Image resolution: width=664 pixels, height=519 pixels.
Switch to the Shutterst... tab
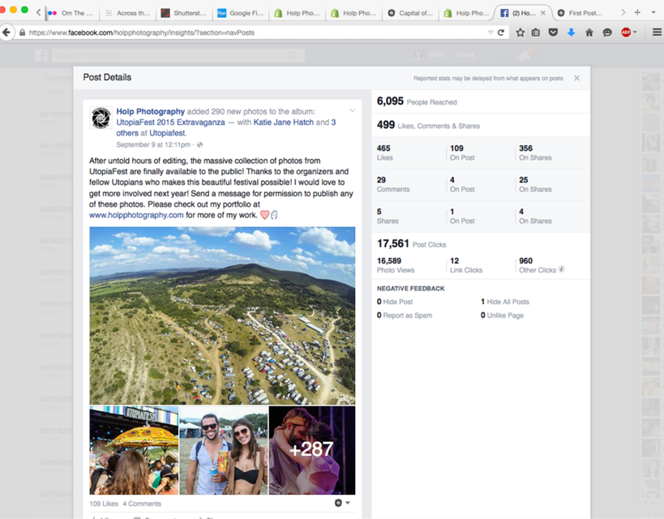coord(185,13)
